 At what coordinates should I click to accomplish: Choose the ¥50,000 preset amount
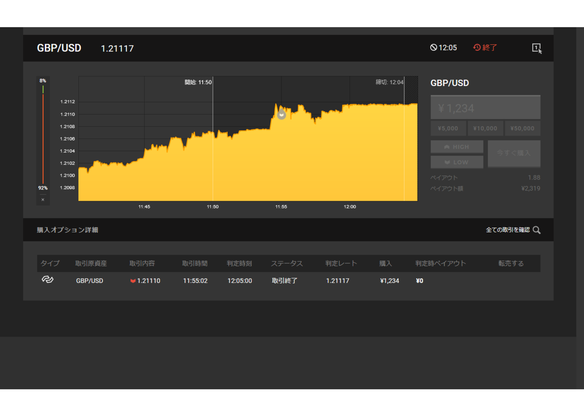(523, 128)
